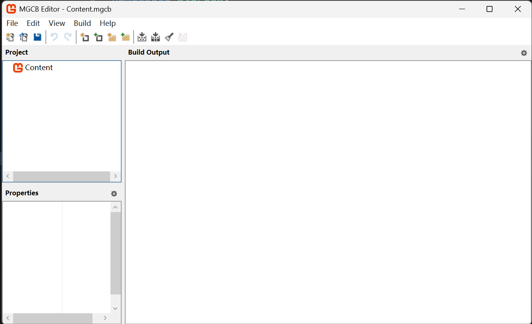Screen dimensions: 532x324
Task: Click the Redo arrow icon
Action: click(68, 37)
